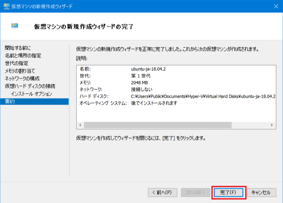Close the wizard with the X button

coord(276,6)
